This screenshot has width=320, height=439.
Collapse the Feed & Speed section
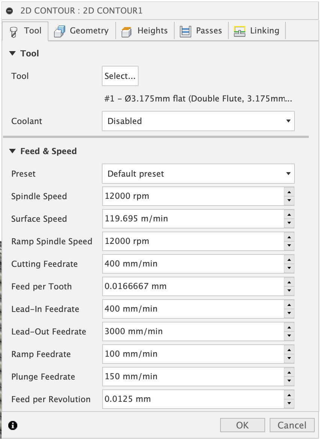[13, 151]
